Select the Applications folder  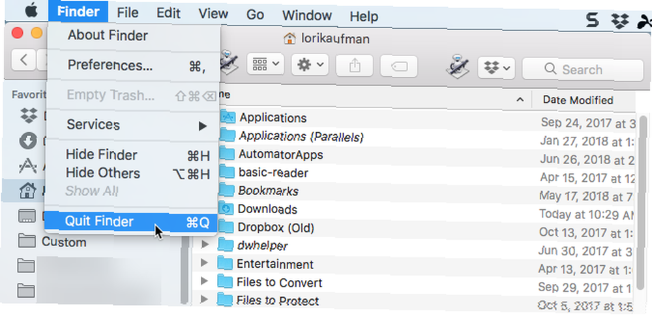tap(273, 118)
